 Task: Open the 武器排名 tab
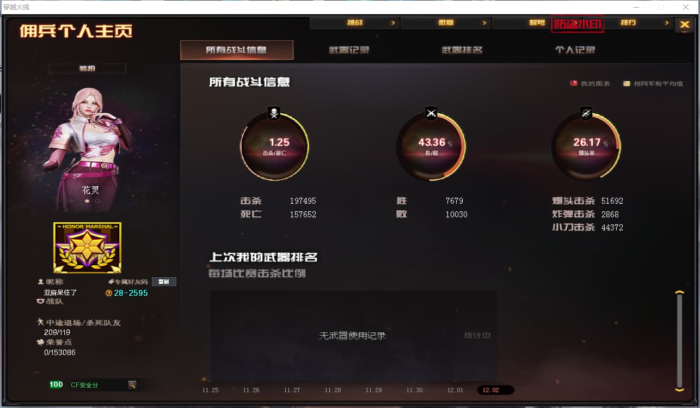click(462, 50)
